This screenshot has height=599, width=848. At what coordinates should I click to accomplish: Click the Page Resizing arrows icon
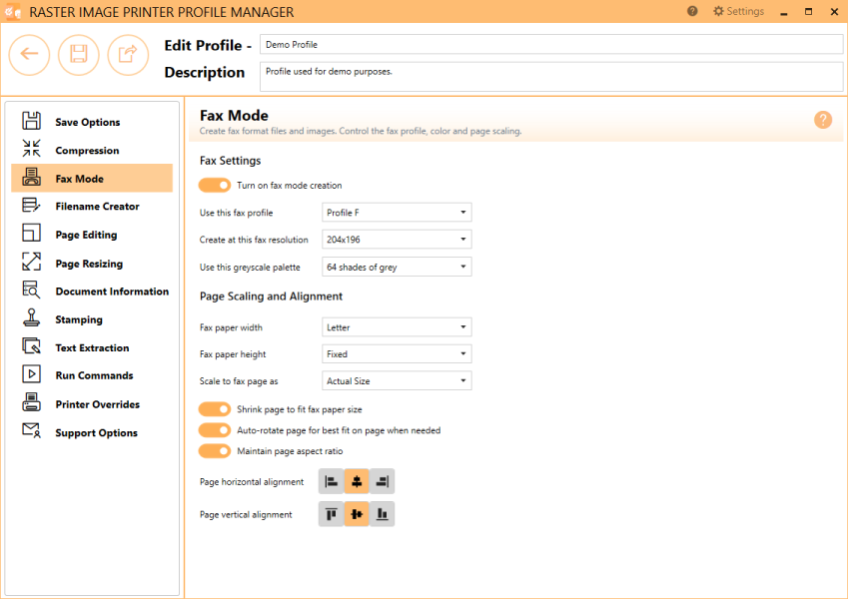31,262
